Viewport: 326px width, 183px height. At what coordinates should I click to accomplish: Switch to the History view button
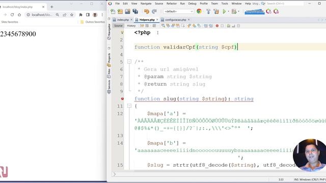(x=131, y=26)
